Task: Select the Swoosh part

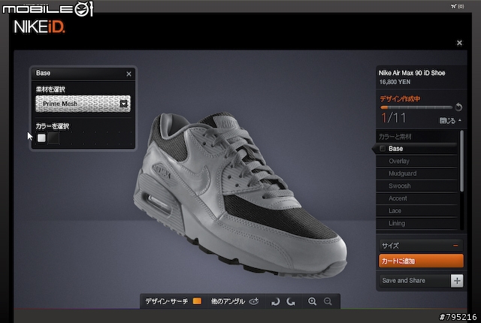Action: 416,186
